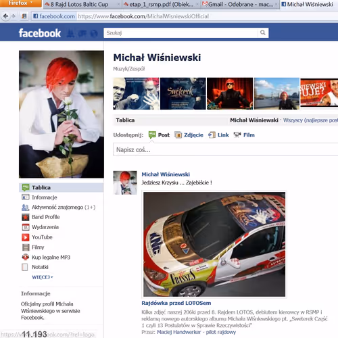338x338 pixels.
Task: Click the Michał Wiśniewski post author link
Action: [166, 174]
